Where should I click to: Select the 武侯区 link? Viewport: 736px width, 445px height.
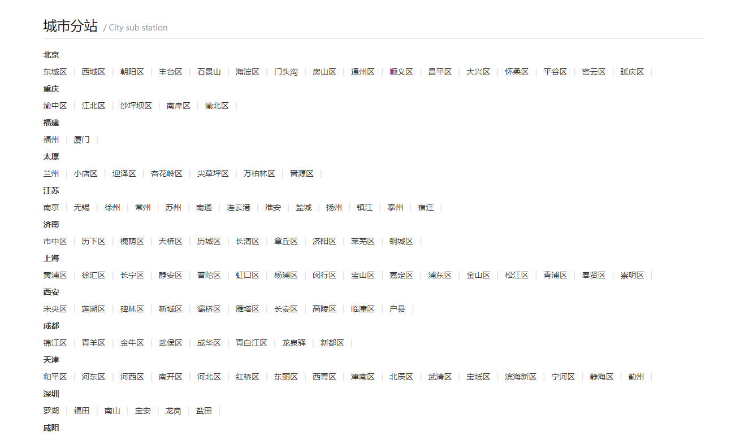170,343
